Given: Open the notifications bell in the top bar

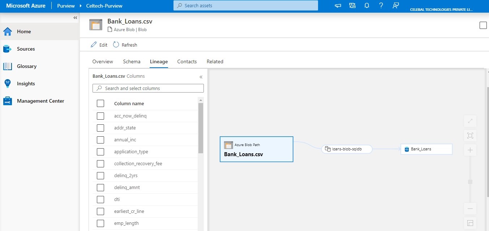Looking at the screenshot, I should pos(366,5).
